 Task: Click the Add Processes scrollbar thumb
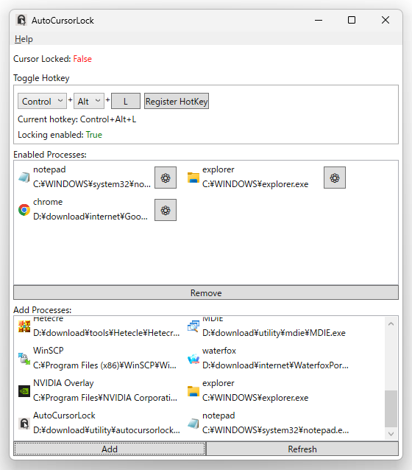coord(391,409)
